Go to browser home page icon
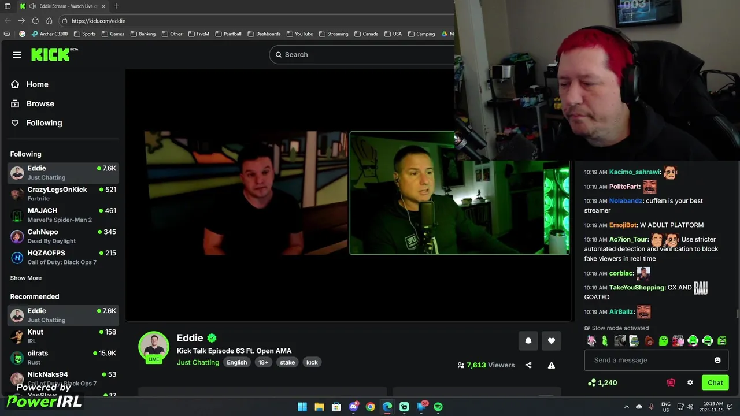The width and height of the screenshot is (740, 416). click(49, 21)
